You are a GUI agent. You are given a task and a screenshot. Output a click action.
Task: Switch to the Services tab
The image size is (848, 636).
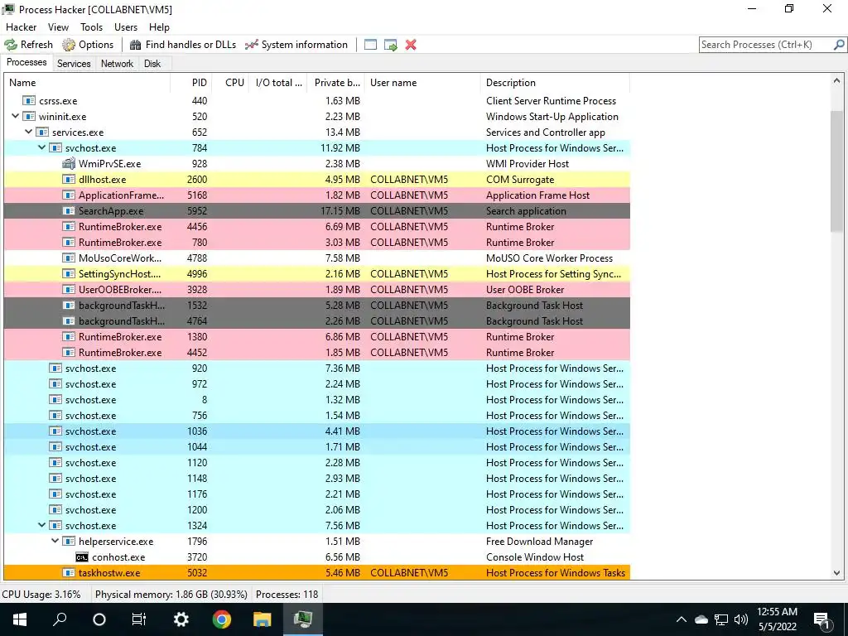click(74, 64)
